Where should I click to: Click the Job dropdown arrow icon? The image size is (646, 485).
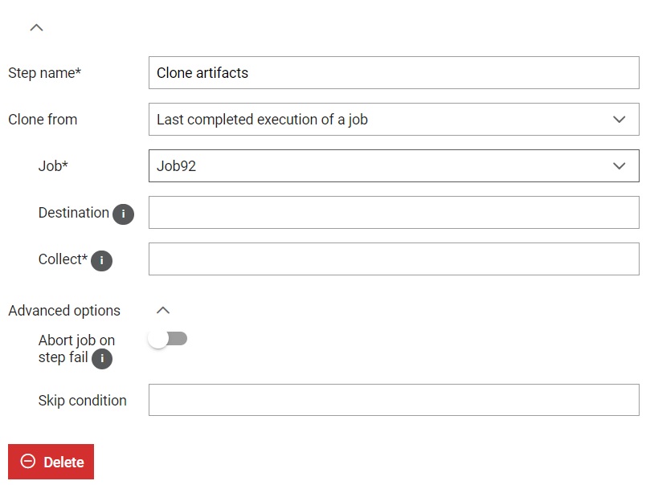click(619, 166)
